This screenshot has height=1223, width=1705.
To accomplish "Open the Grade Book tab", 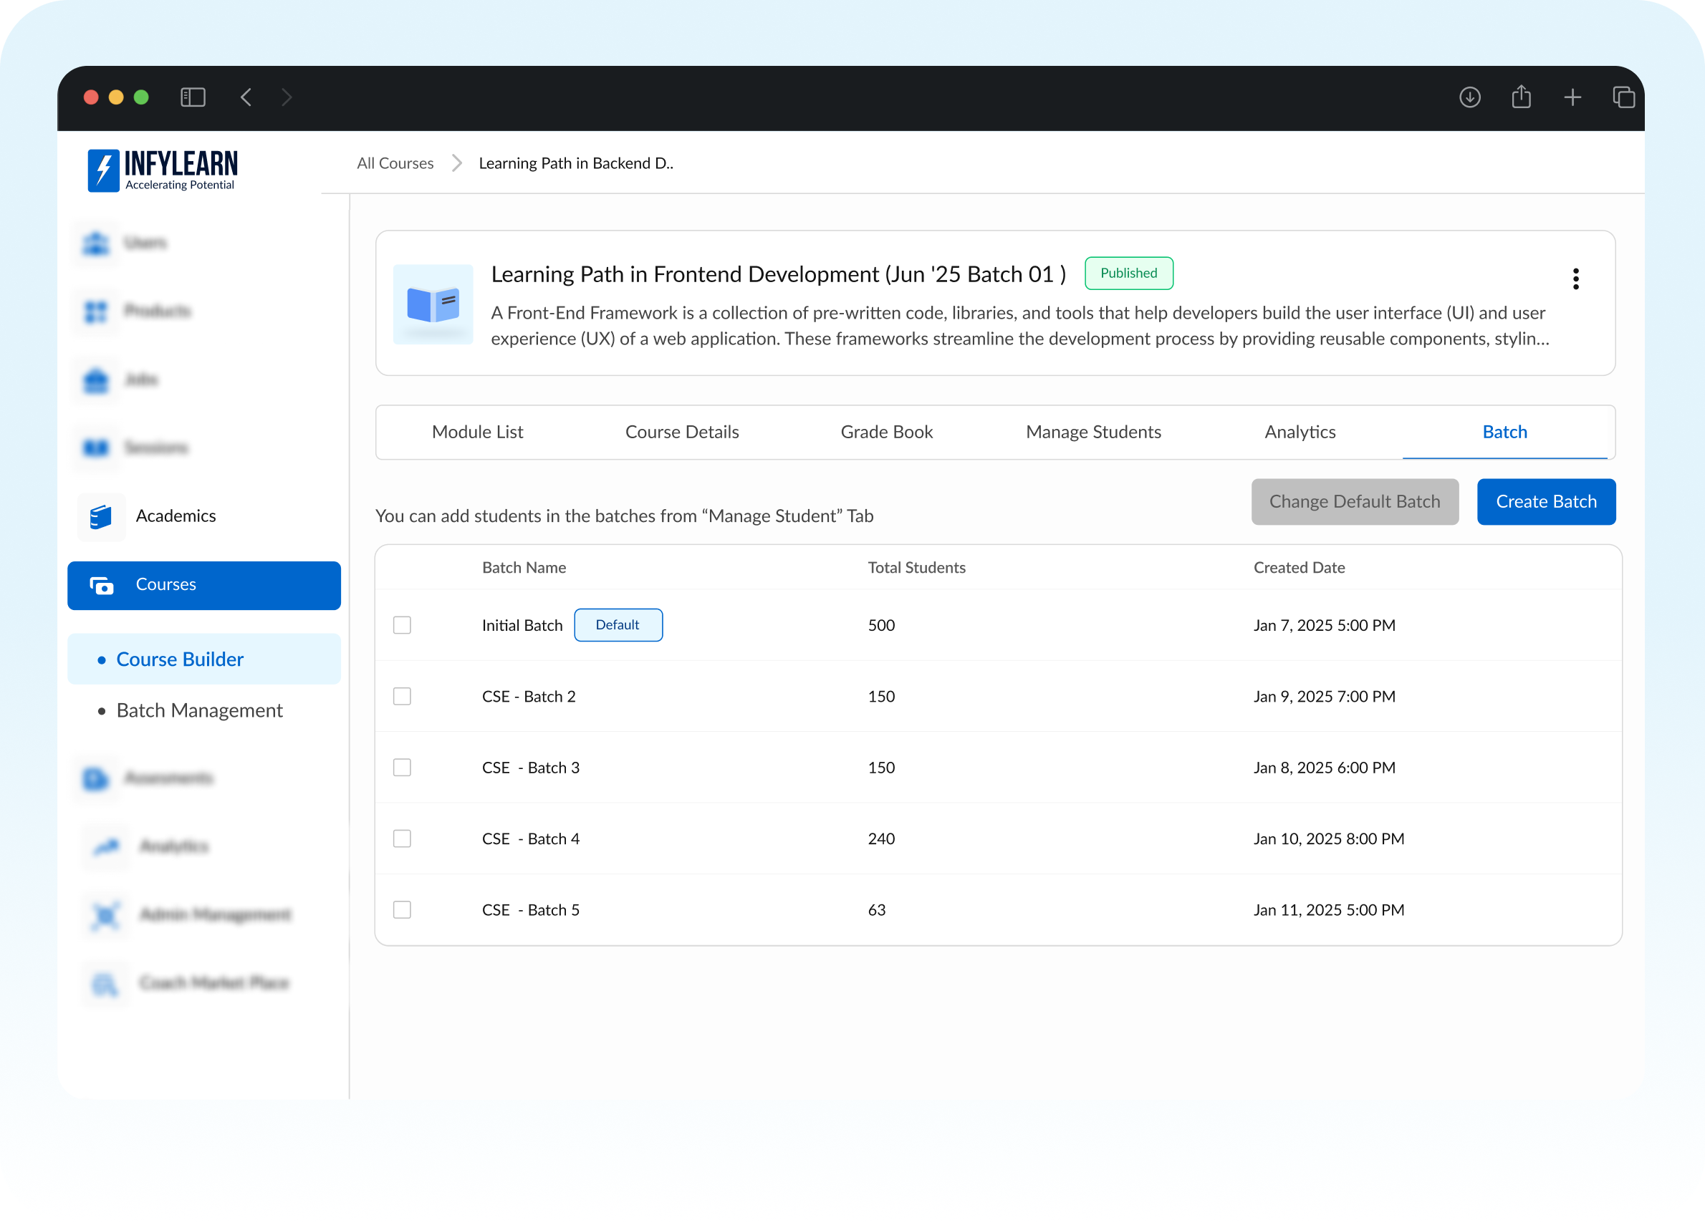I will (x=886, y=432).
